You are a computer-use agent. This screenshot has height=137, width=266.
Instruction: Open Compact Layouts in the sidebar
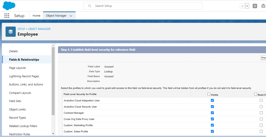pos(20,93)
